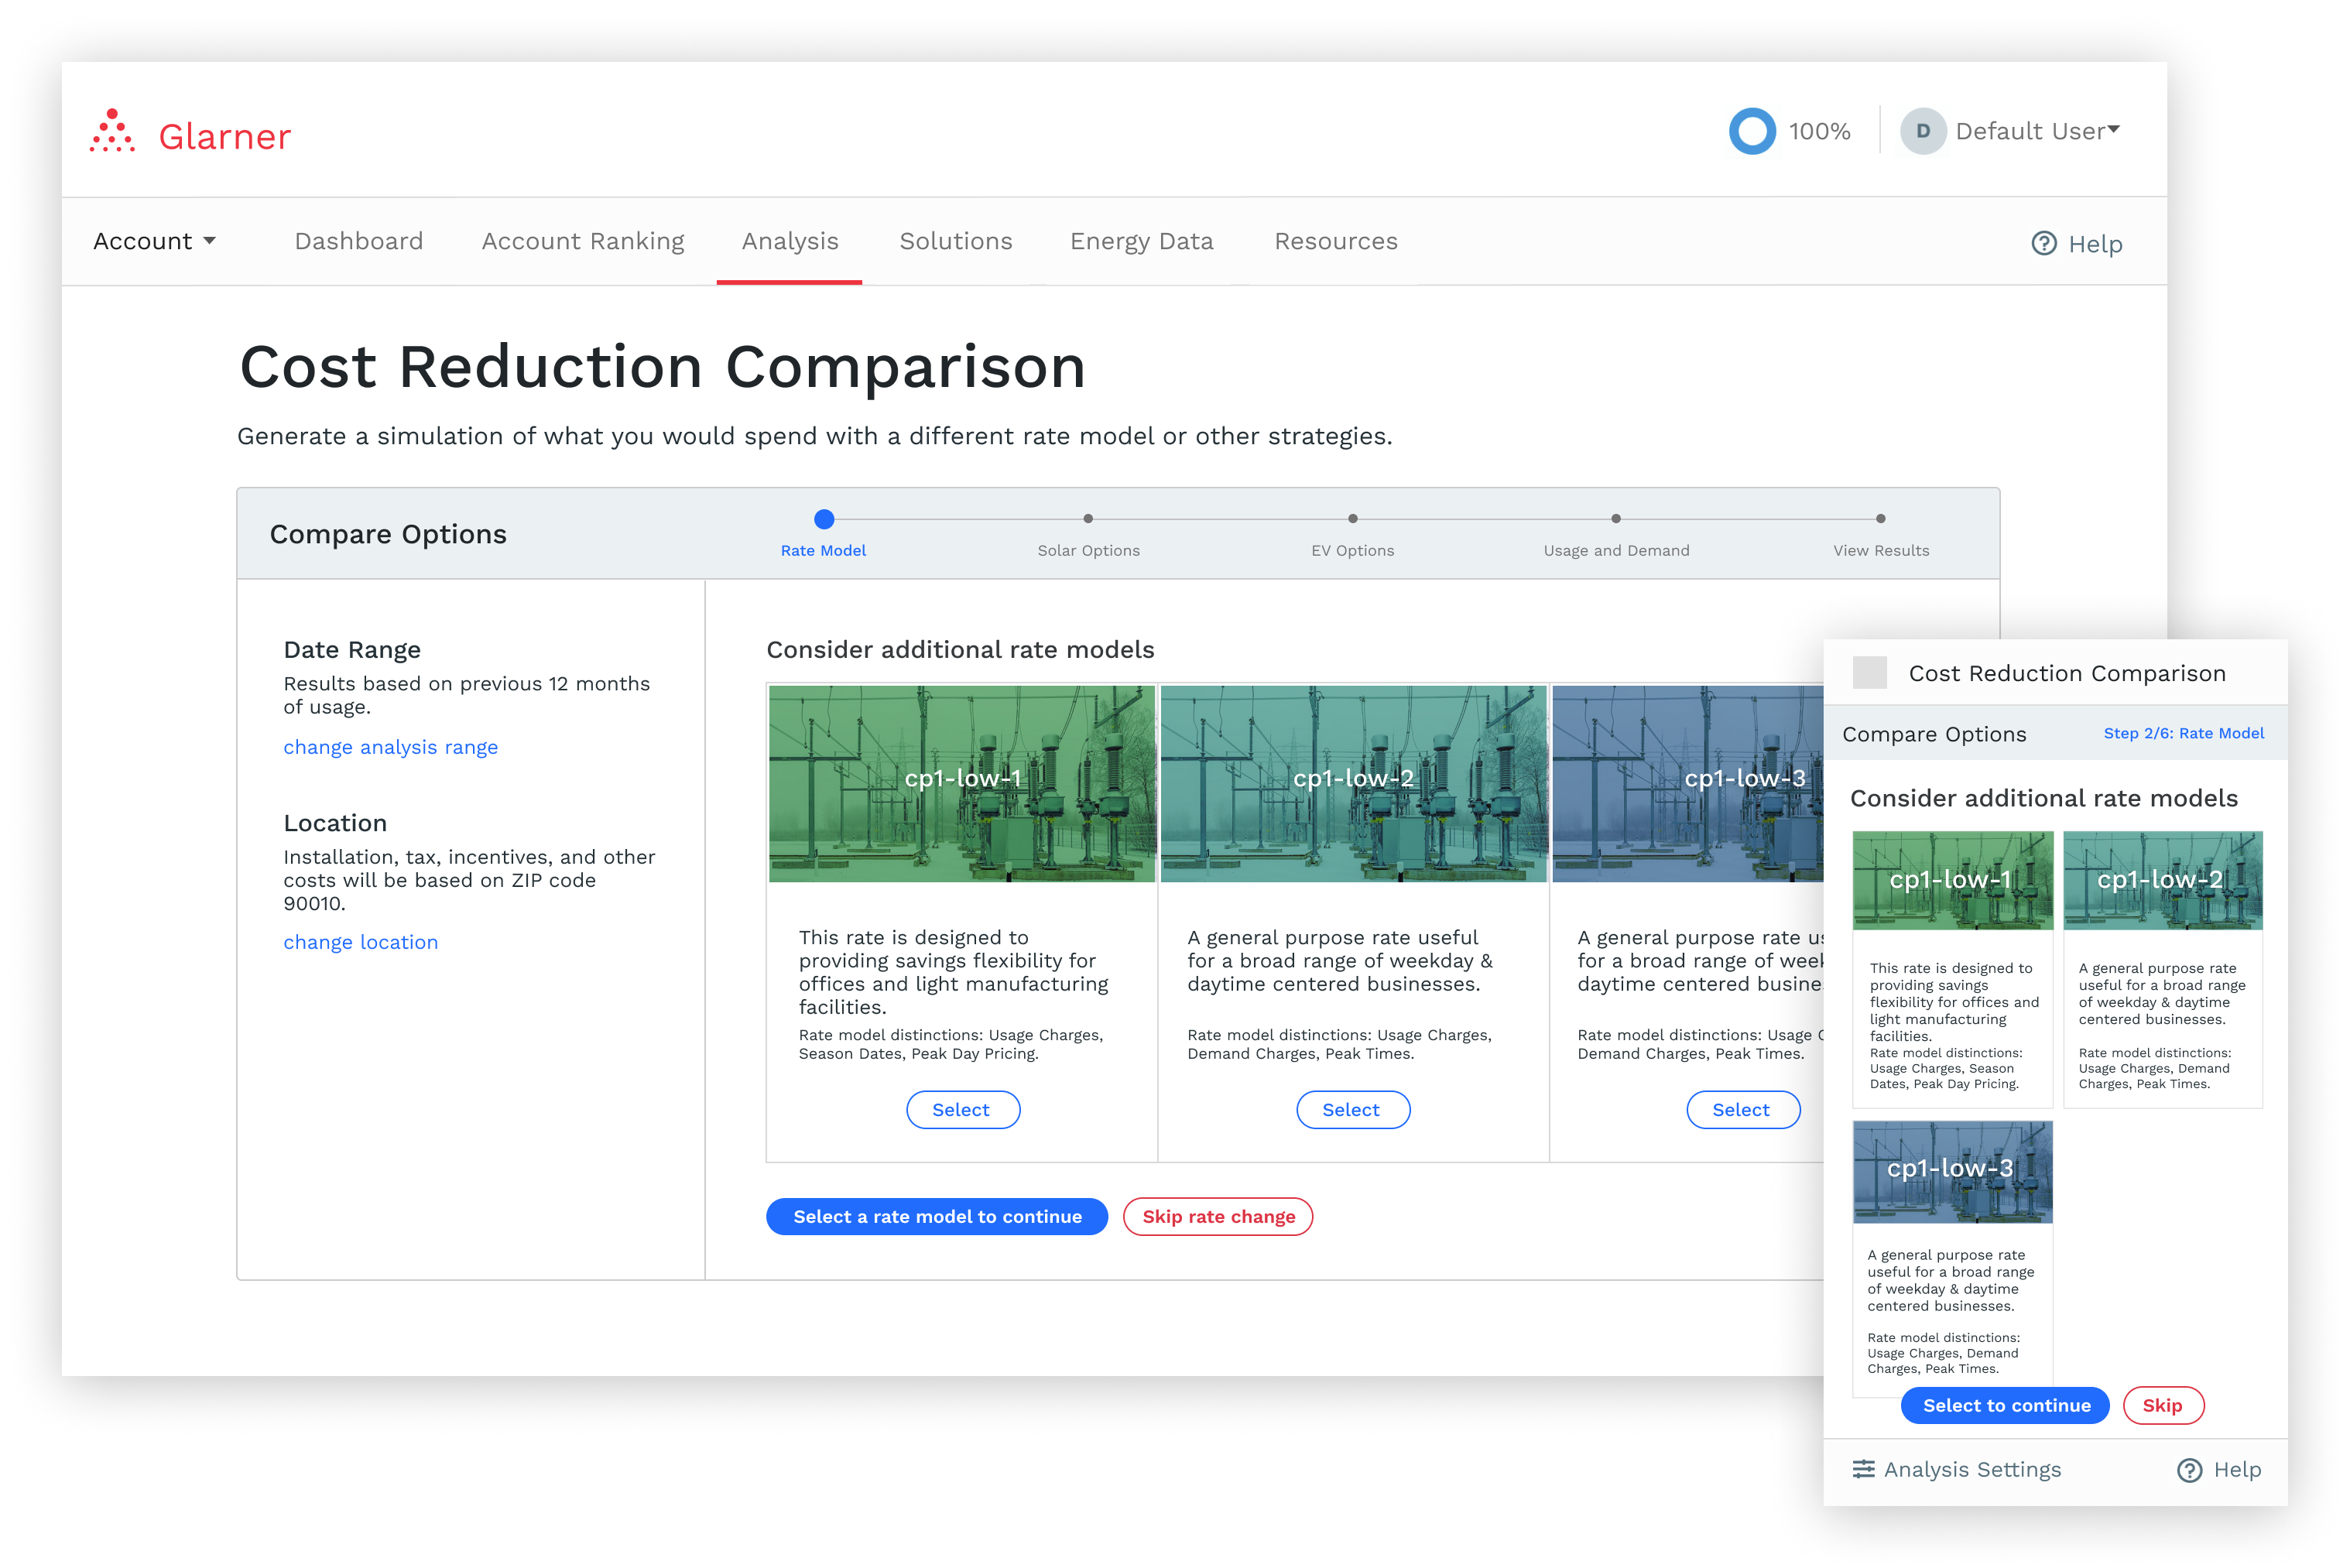The width and height of the screenshot is (2350, 1568).
Task: Click the Help question mark icon in navbar
Action: tap(2044, 243)
